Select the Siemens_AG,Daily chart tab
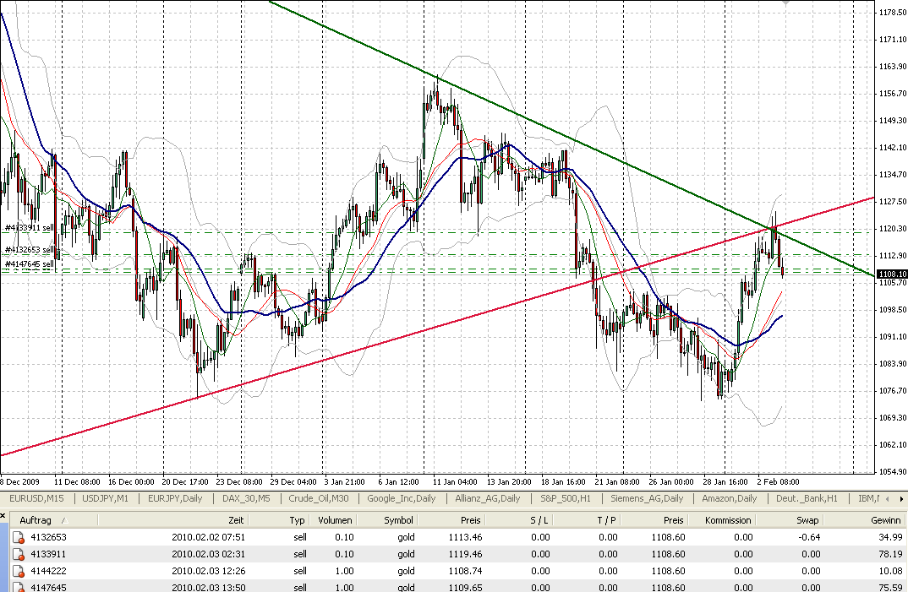 (x=647, y=498)
